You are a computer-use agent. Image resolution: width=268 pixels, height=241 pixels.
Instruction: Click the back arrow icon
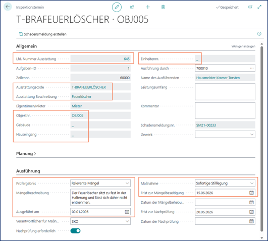[8, 7]
